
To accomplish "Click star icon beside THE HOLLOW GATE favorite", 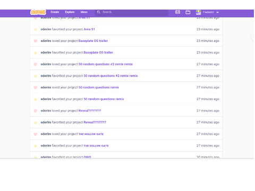I will tap(36, 146).
